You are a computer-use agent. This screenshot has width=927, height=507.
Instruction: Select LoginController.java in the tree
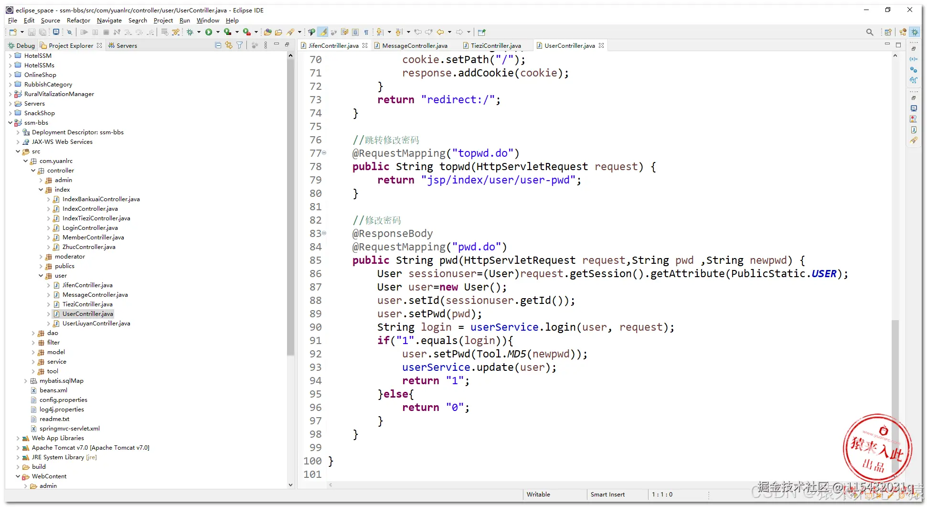click(90, 228)
